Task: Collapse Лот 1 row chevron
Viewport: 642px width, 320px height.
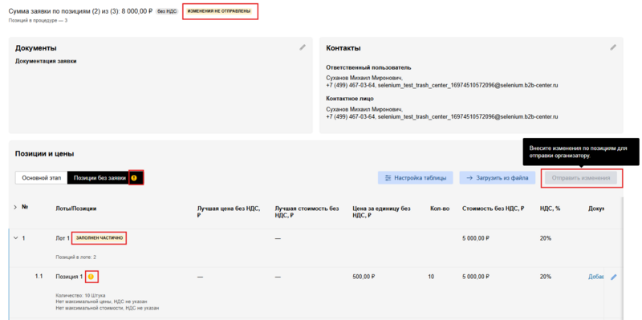Action: tap(16, 237)
